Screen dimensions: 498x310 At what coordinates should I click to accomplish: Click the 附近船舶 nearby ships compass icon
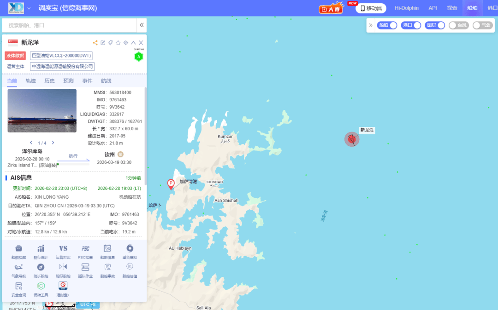[x=41, y=270]
